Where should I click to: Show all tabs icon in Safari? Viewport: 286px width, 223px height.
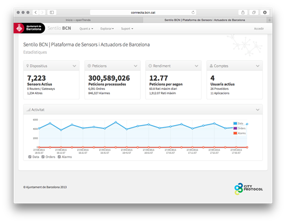254,12
